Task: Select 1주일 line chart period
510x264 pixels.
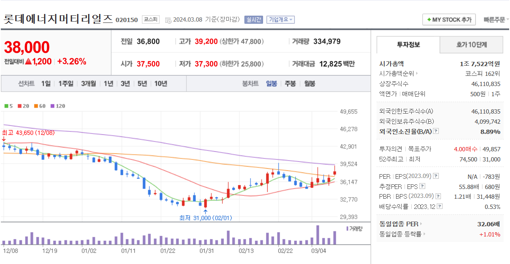Action: click(66, 83)
